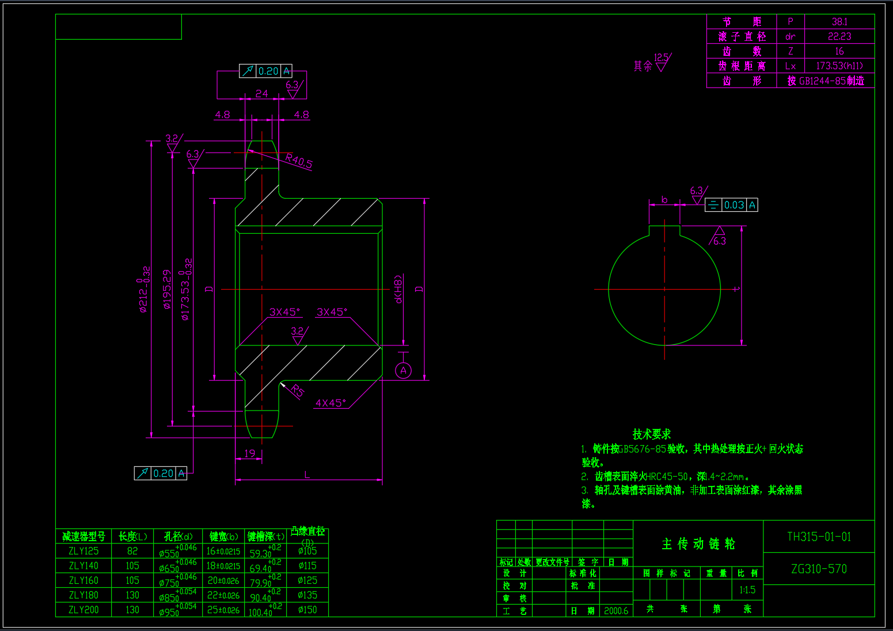The image size is (893, 631).
Task: Select the d(H8) bore dimension
Action: (398, 289)
